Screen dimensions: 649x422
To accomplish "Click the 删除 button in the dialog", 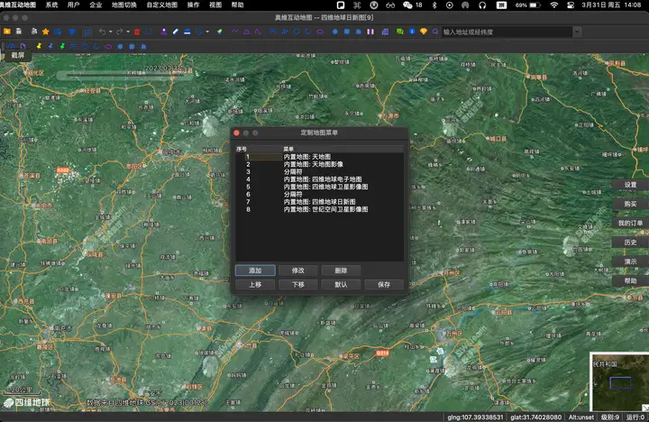I will click(341, 271).
